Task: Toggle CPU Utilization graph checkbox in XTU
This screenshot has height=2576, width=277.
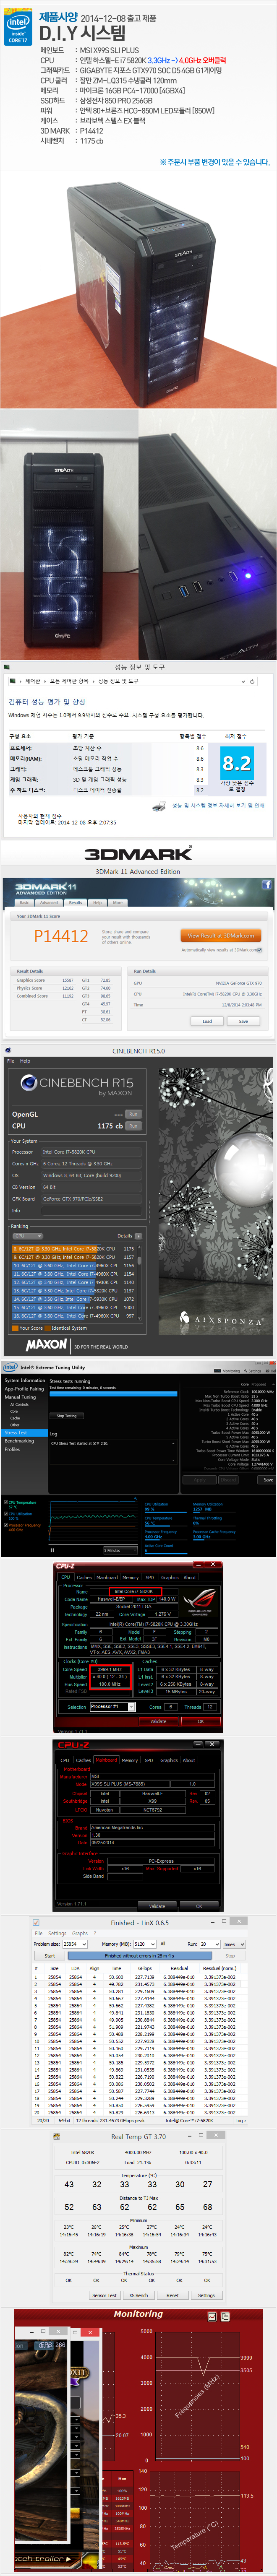Action: click(x=6, y=1514)
